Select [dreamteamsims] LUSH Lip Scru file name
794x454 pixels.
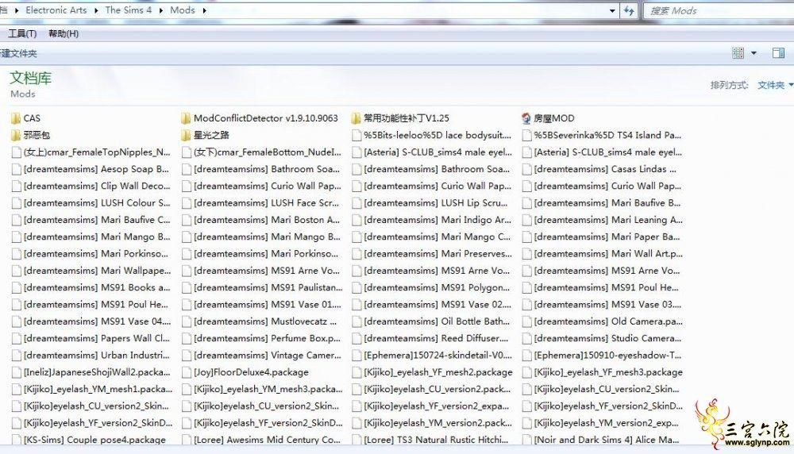coord(435,203)
